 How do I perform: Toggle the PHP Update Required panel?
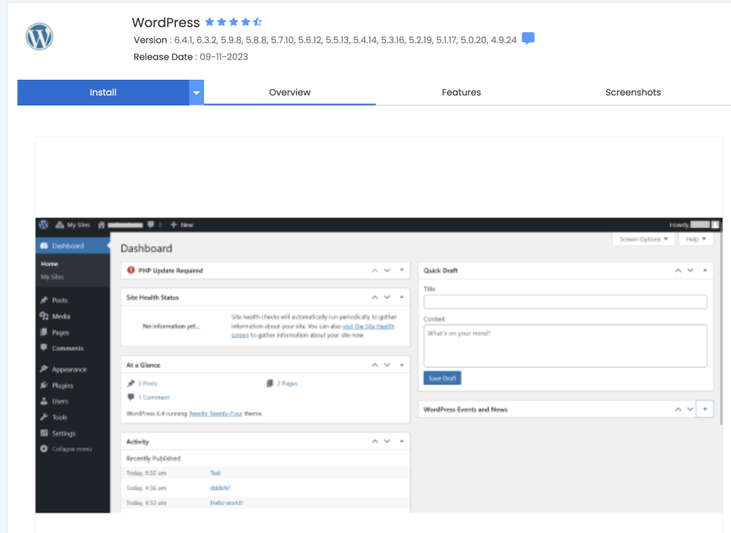tap(402, 270)
